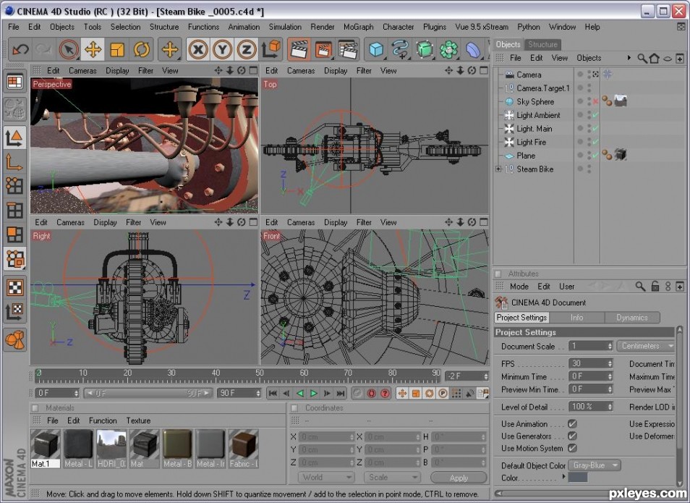Play animation forwards
Image resolution: width=690 pixels, height=503 pixels.
click(x=314, y=393)
